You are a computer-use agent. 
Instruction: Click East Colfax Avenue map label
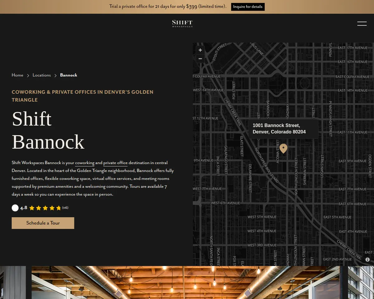coord(352,77)
